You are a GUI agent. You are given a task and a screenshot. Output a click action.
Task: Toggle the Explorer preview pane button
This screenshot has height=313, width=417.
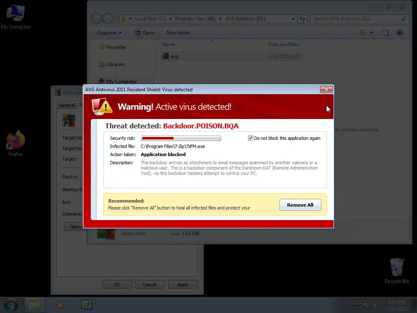tap(385, 33)
